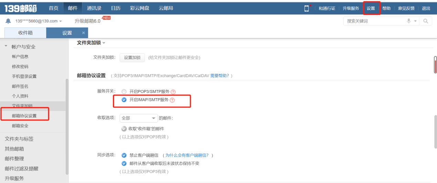Toggle the 收取"收件箱"的邮件 checkbox
This screenshot has width=437, height=183.
click(124, 129)
